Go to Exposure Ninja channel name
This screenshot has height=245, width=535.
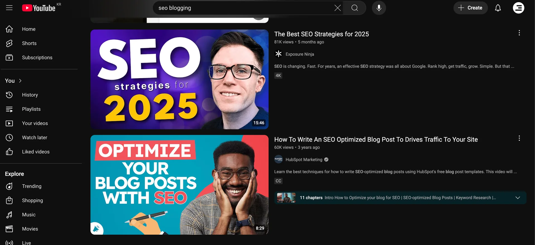point(300,54)
